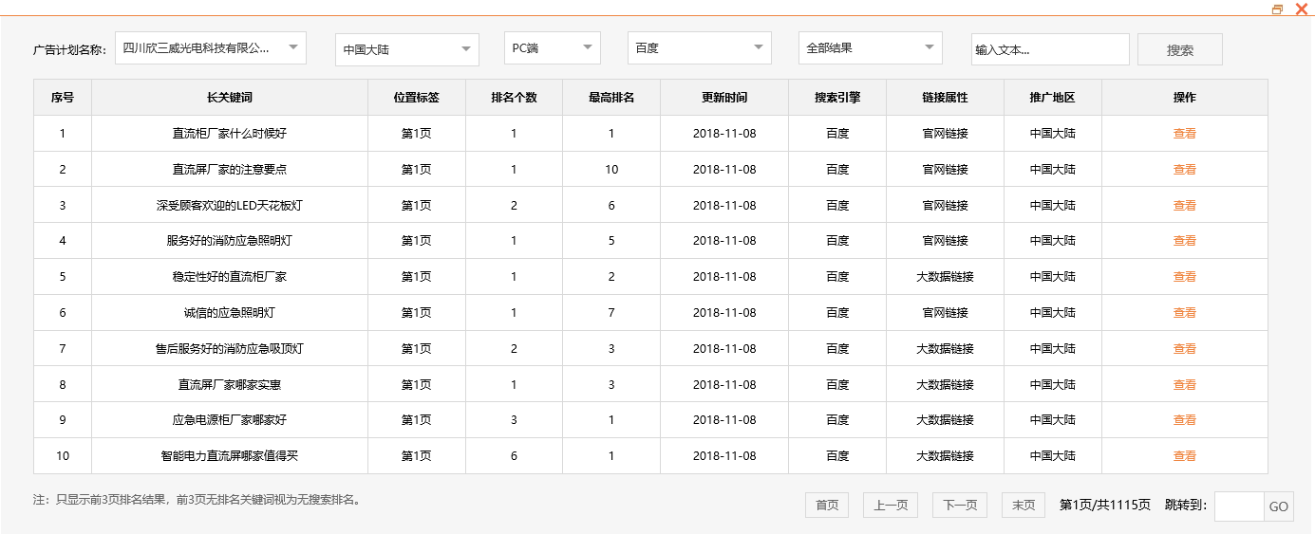1315x534 pixels.
Task: Click the 上一页 previous page button
Action: coord(891,506)
